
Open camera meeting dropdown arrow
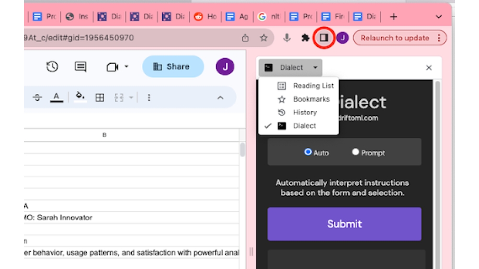click(126, 66)
